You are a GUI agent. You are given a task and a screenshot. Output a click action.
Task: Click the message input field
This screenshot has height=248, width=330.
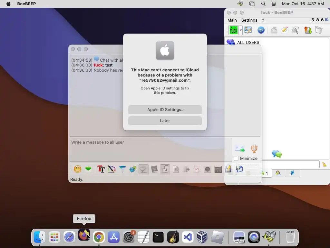(151, 150)
